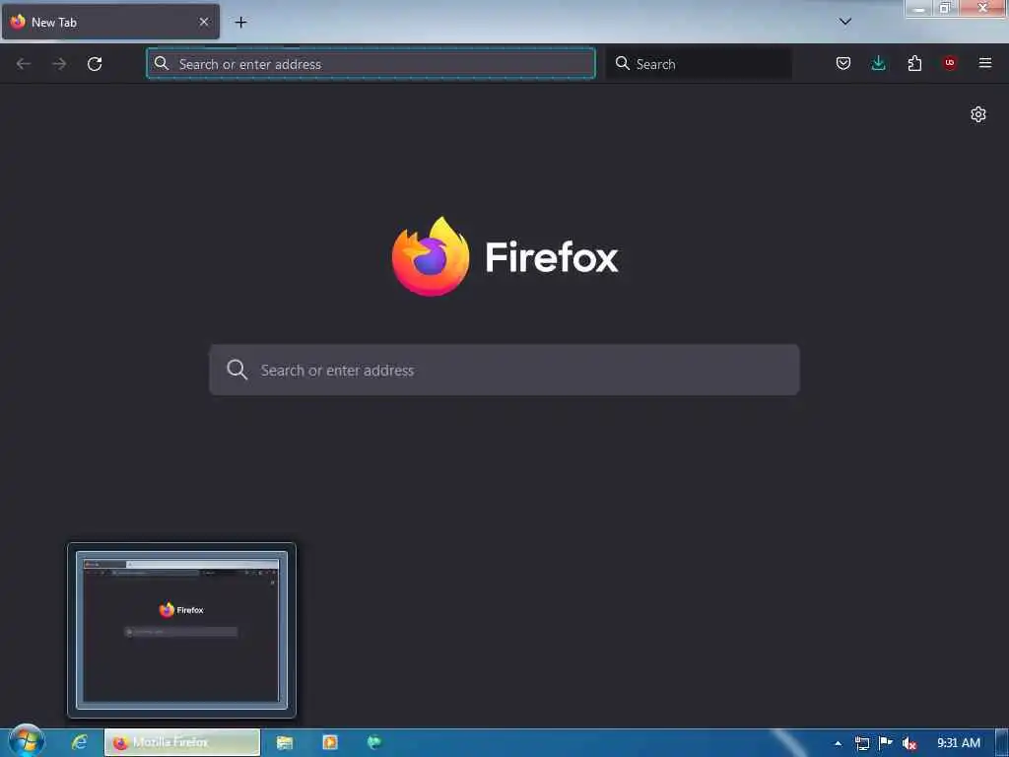Show hidden tray icons arrow
The height and width of the screenshot is (757, 1009).
[838, 743]
